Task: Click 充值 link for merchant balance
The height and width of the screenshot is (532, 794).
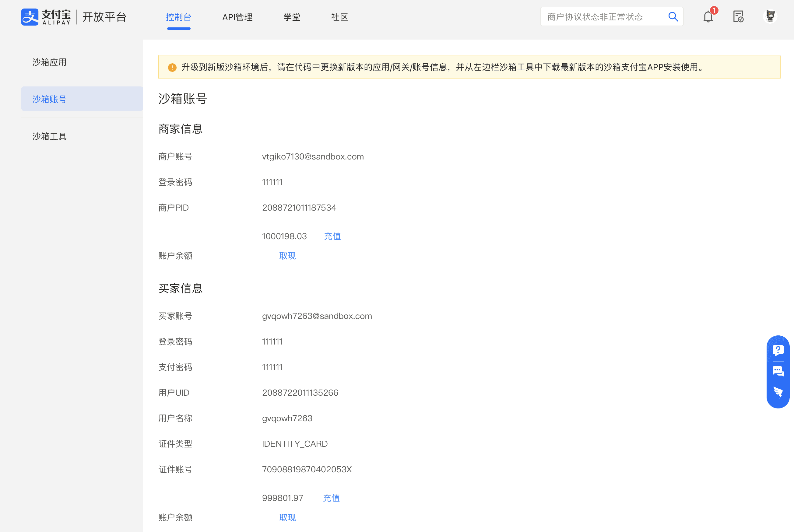Action: pyautogui.click(x=332, y=236)
